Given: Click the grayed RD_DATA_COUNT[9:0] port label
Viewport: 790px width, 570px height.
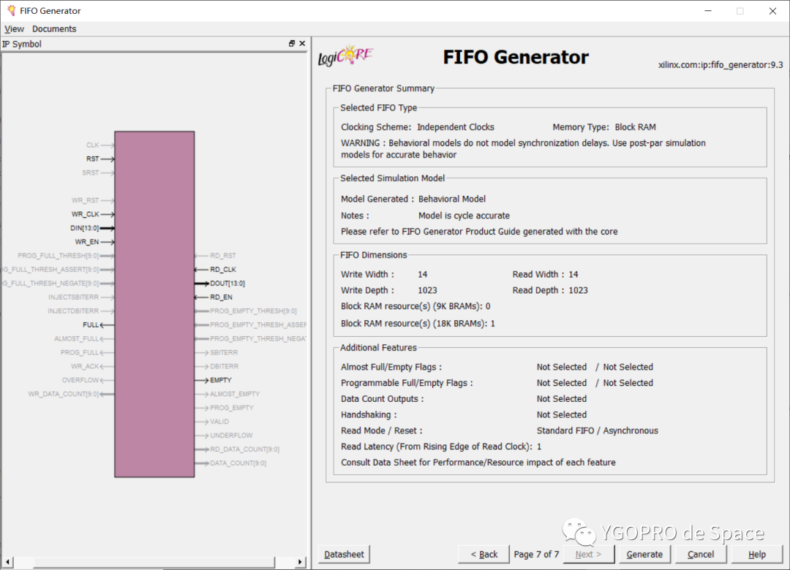Looking at the screenshot, I should [245, 449].
